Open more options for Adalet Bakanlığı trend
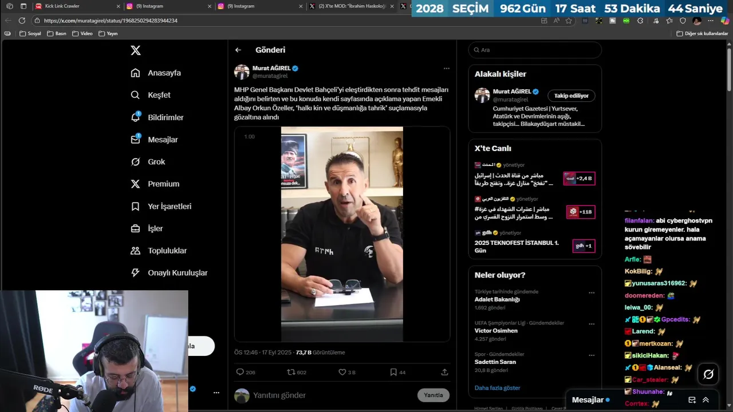The height and width of the screenshot is (412, 733). click(x=592, y=292)
